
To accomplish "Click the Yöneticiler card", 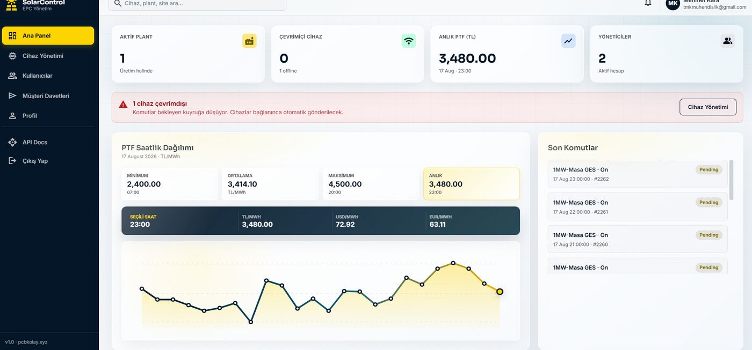I will (x=667, y=54).
